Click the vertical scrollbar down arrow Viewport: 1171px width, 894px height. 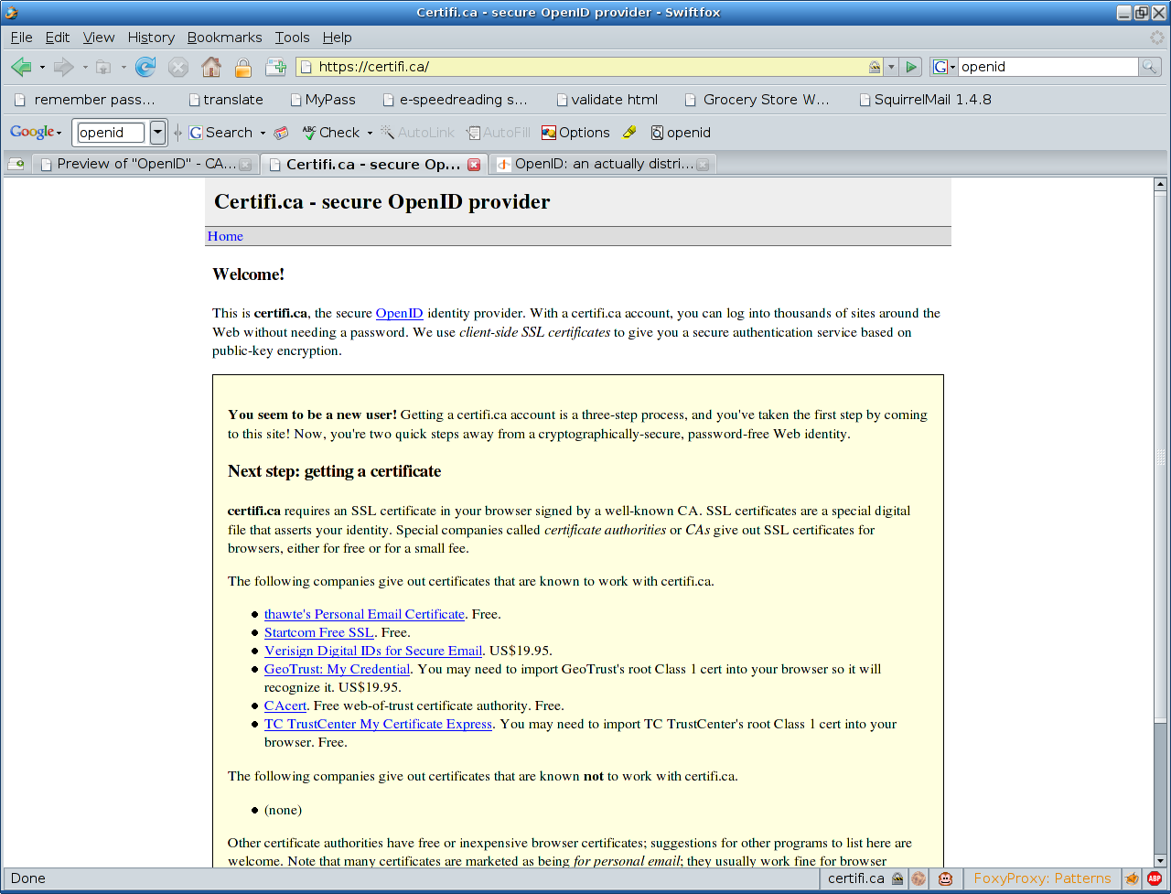coord(1161,859)
